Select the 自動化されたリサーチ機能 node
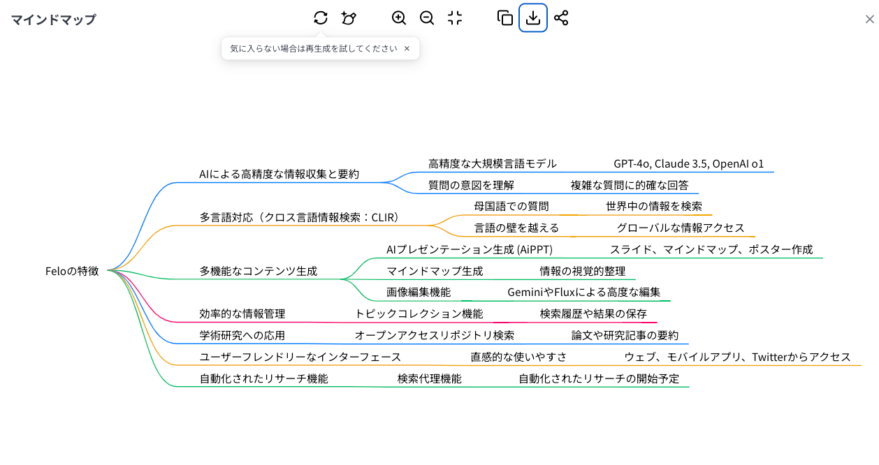Screen dimensions: 879x465 263,378
